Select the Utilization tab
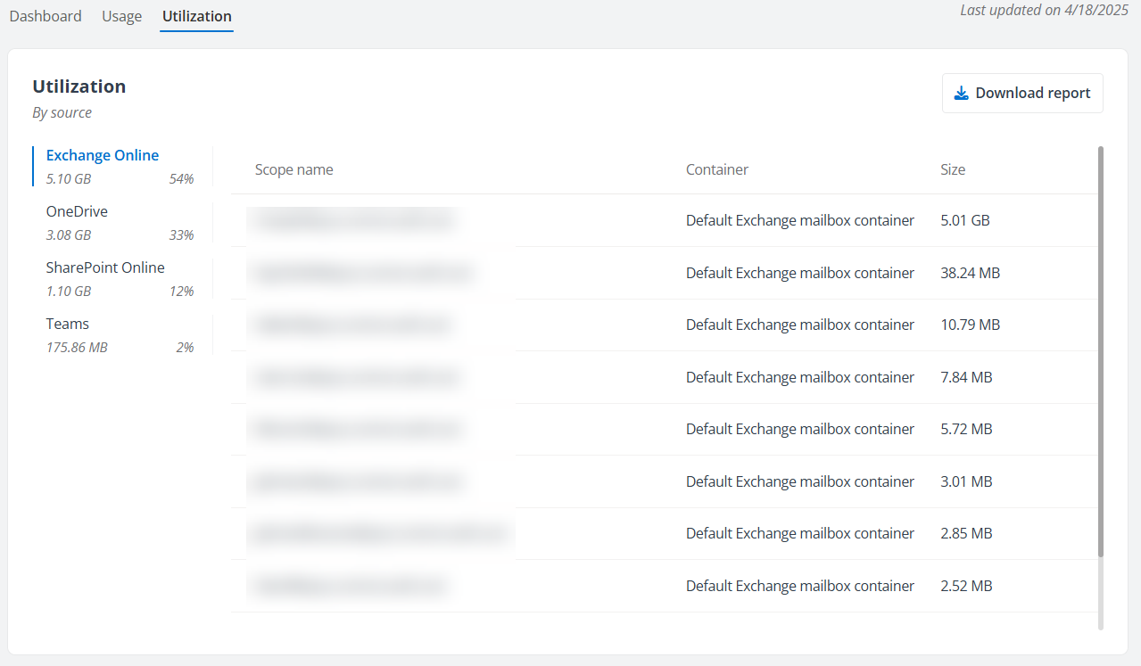Viewport: 1141px width, 666px height. 196,15
